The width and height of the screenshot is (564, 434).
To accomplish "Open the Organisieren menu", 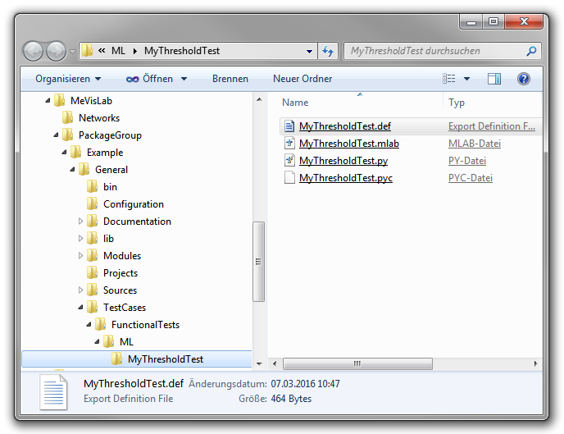I will click(x=68, y=79).
